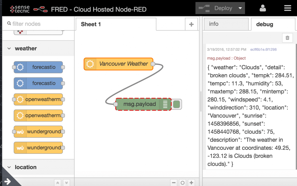Viewport: 297px width, 186px height.
Task: Zoom out the canvas with minus button
Action: click(x=174, y=183)
